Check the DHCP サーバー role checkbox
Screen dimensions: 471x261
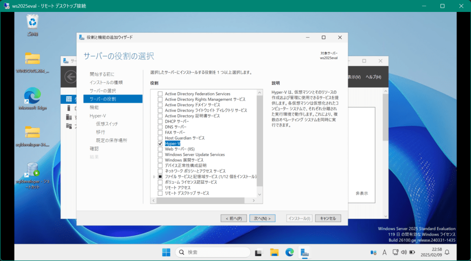coord(160,121)
